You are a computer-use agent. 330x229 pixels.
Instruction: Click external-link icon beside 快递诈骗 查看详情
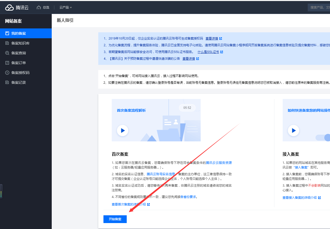click(x=198, y=59)
